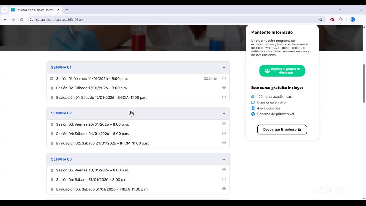Click the document icon beside Evaluación 01
Image resolution: width=366 pixels, height=206 pixels.
52,98
